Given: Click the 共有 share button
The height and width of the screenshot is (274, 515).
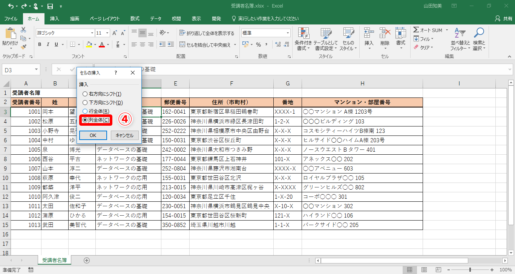Looking at the screenshot, I should click(503, 18).
